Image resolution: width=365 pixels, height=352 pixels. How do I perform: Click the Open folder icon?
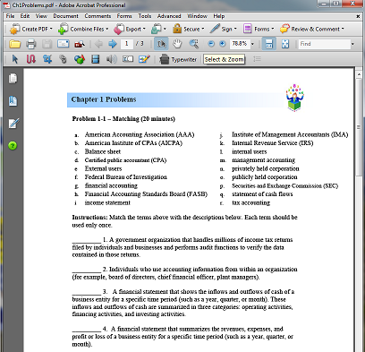(x=14, y=44)
